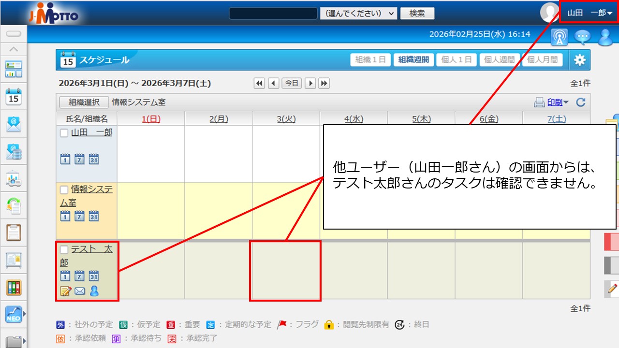Open the presentation chart icon in sidebar
619x348 pixels.
pos(14,179)
